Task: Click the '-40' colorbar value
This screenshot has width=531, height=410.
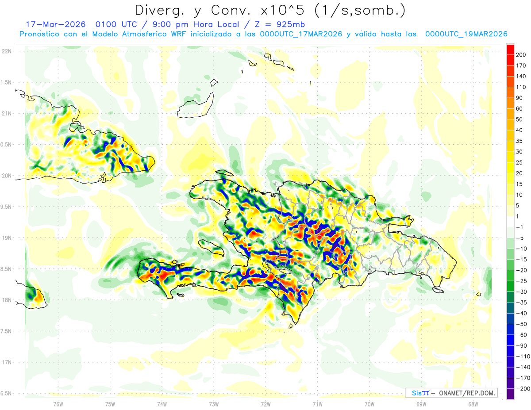Action: (x=521, y=314)
